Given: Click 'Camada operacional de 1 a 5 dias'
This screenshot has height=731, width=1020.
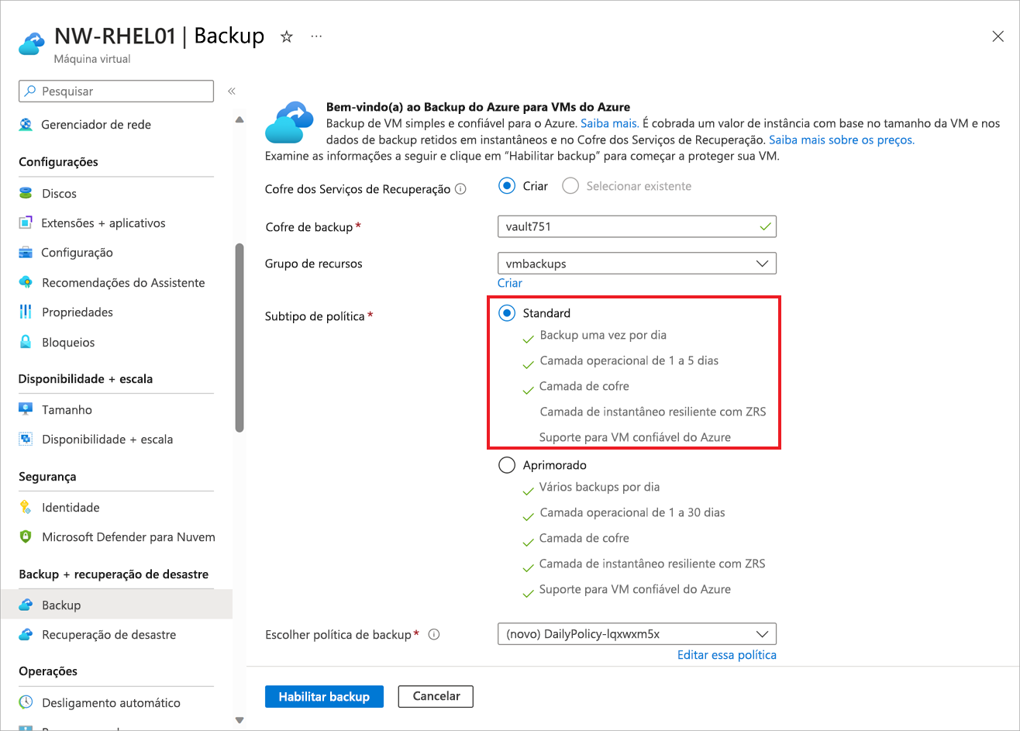Looking at the screenshot, I should coord(629,360).
